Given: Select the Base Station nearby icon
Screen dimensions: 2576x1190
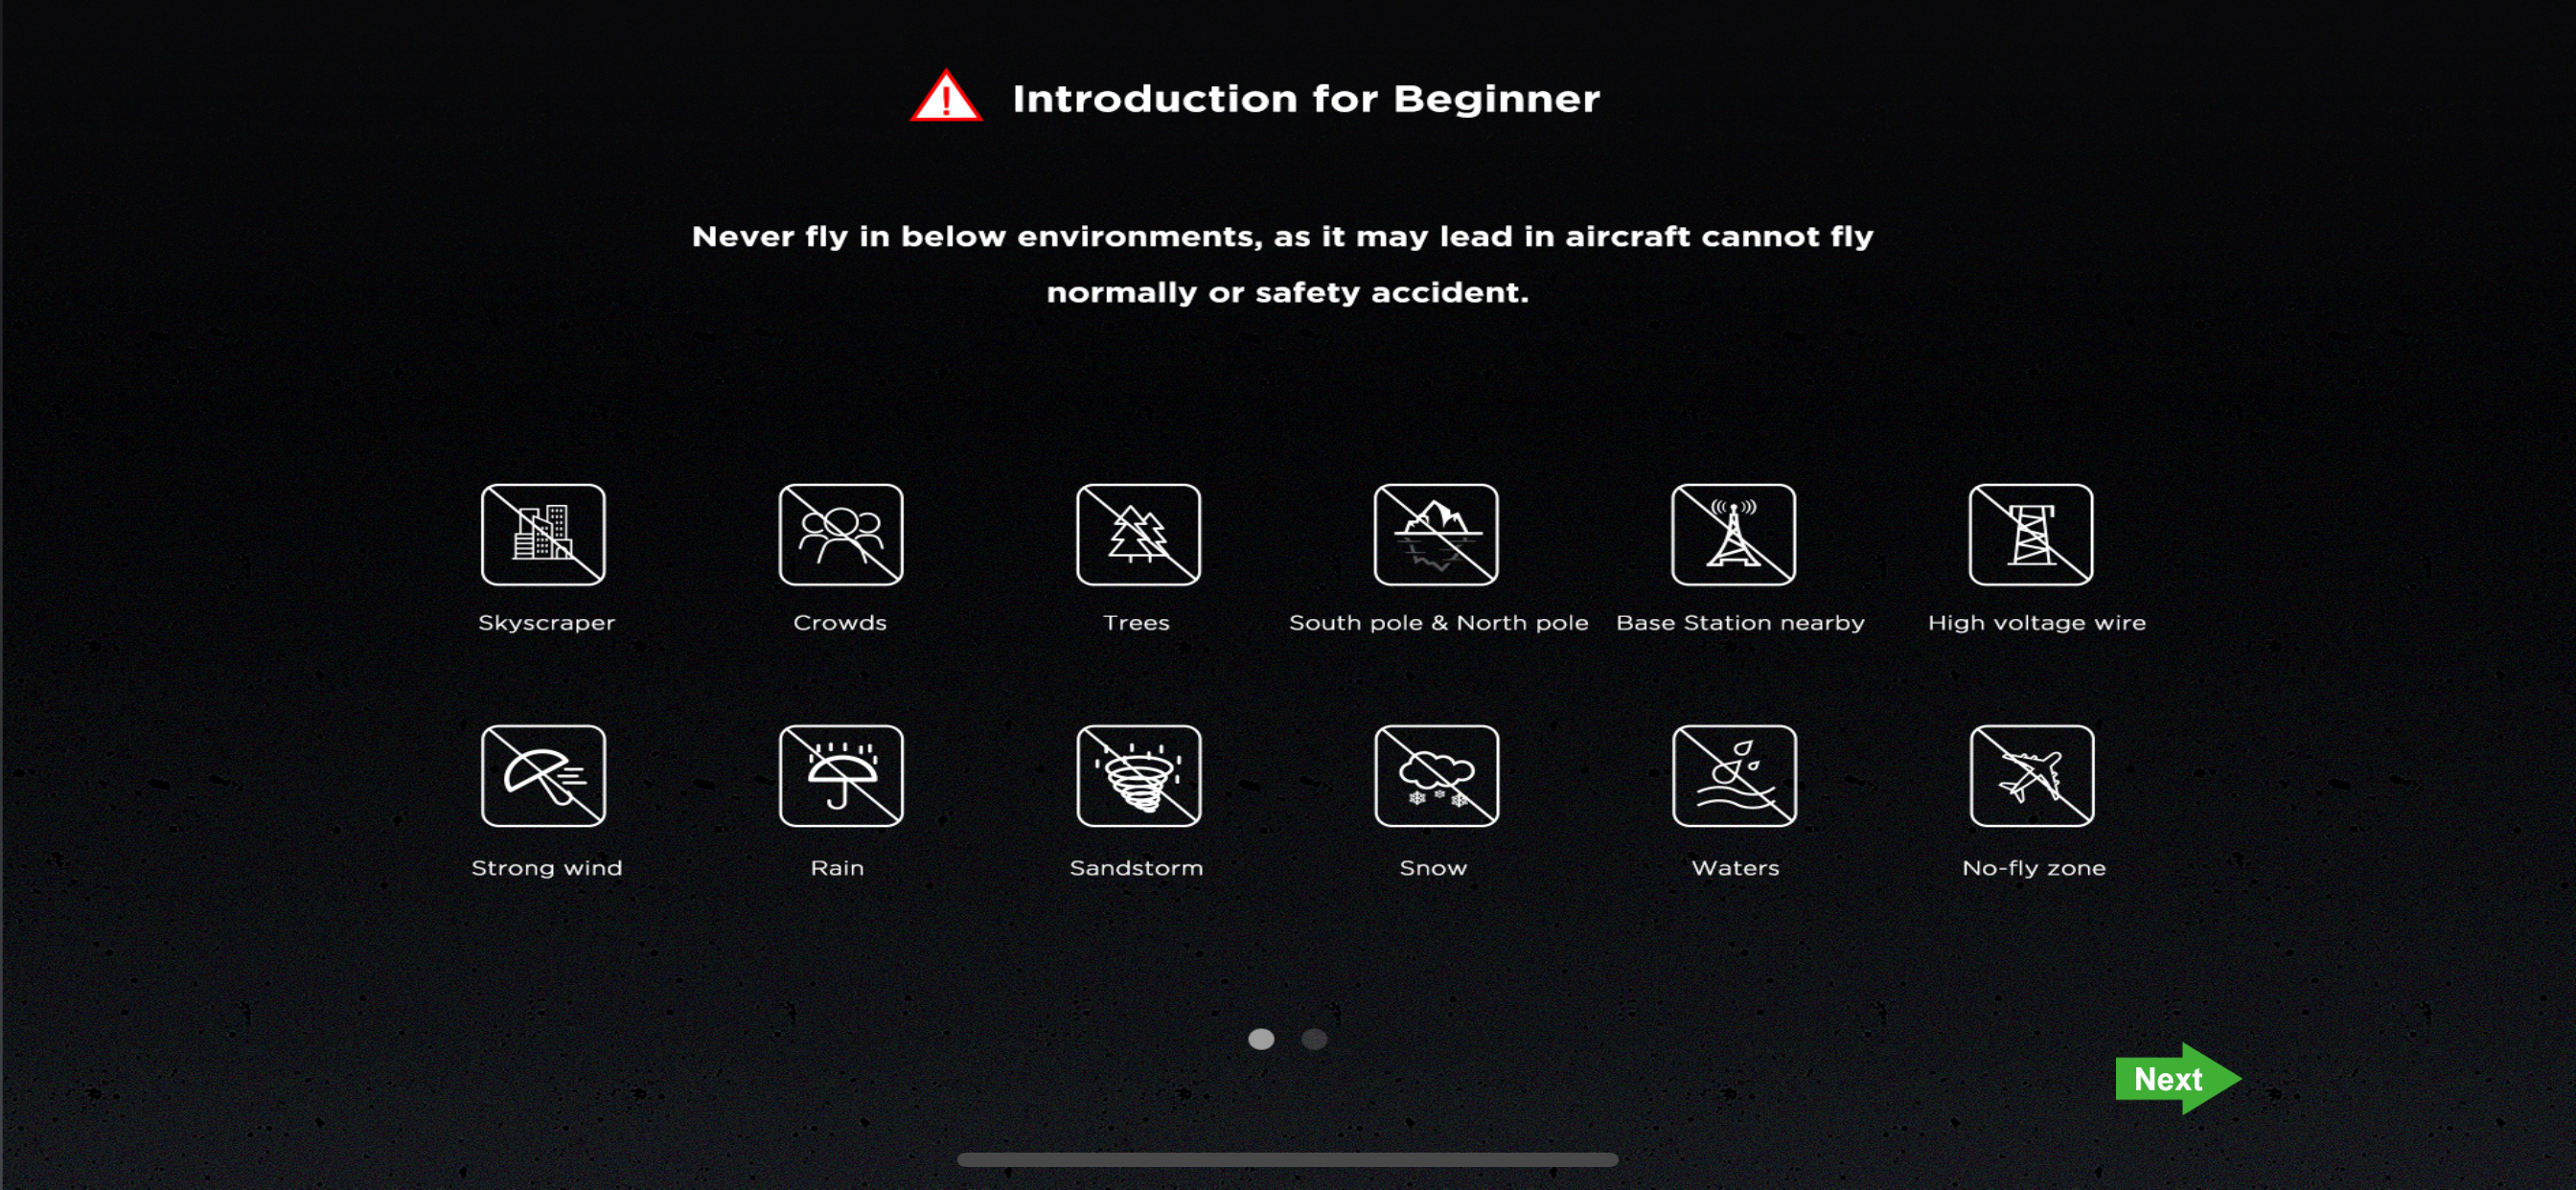Looking at the screenshot, I should 1733,535.
